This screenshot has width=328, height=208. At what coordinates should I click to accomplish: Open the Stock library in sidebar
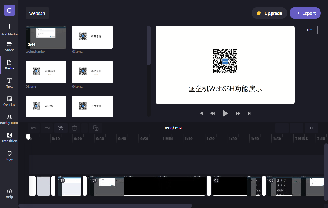tap(9, 46)
